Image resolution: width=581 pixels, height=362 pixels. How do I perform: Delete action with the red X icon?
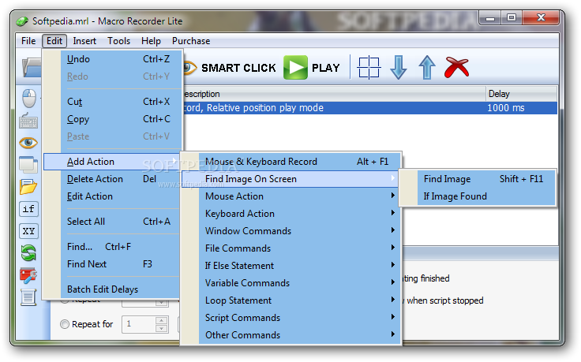(456, 67)
